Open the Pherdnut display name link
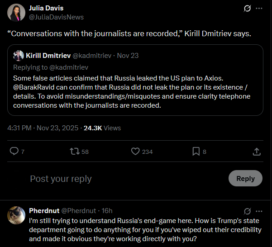272x247 pixels. tap(43, 211)
